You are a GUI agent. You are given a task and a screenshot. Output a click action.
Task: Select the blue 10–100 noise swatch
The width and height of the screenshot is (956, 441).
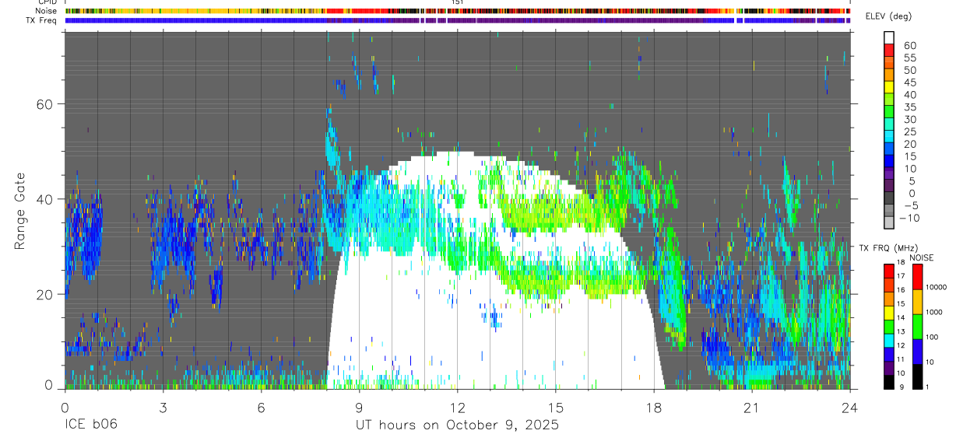coord(916,351)
